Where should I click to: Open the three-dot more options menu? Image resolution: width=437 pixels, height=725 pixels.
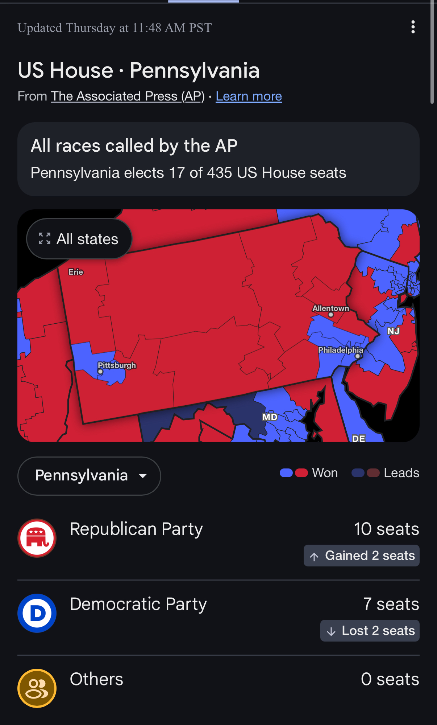[413, 27]
